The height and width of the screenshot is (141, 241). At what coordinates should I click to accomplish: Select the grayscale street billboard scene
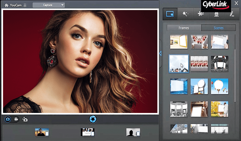(199, 129)
